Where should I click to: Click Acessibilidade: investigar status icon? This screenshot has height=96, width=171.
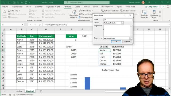tap(14, 95)
